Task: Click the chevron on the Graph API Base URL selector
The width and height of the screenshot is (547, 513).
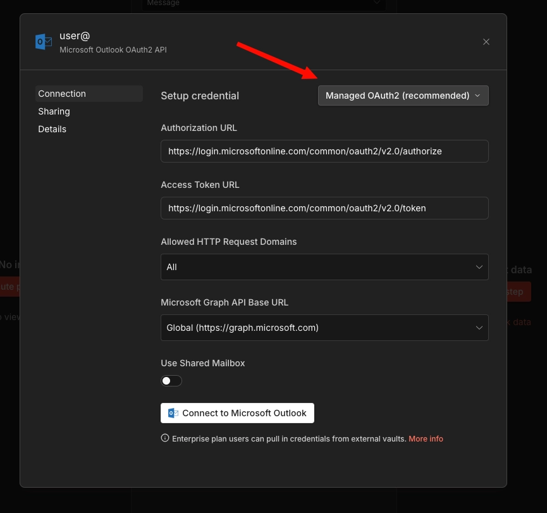Action: (479, 328)
